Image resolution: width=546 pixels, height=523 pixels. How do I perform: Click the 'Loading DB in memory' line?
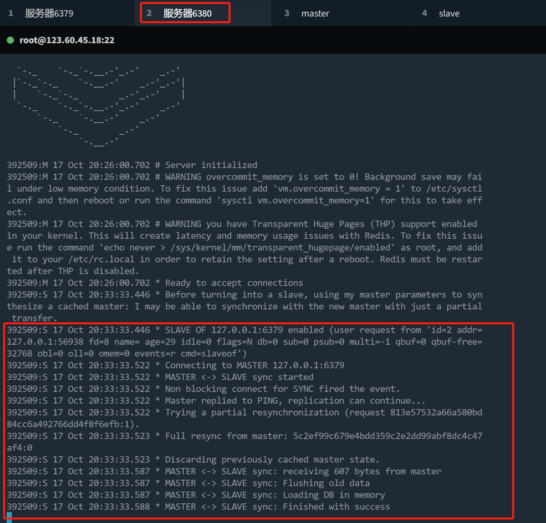click(x=334, y=495)
